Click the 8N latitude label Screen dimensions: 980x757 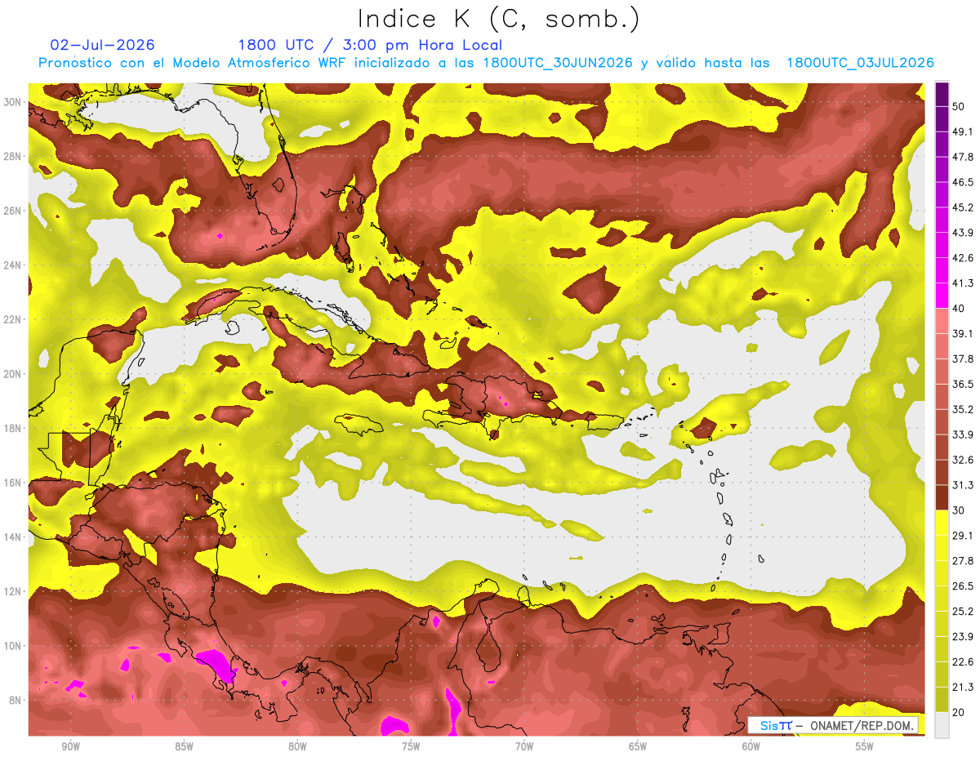tap(15, 700)
